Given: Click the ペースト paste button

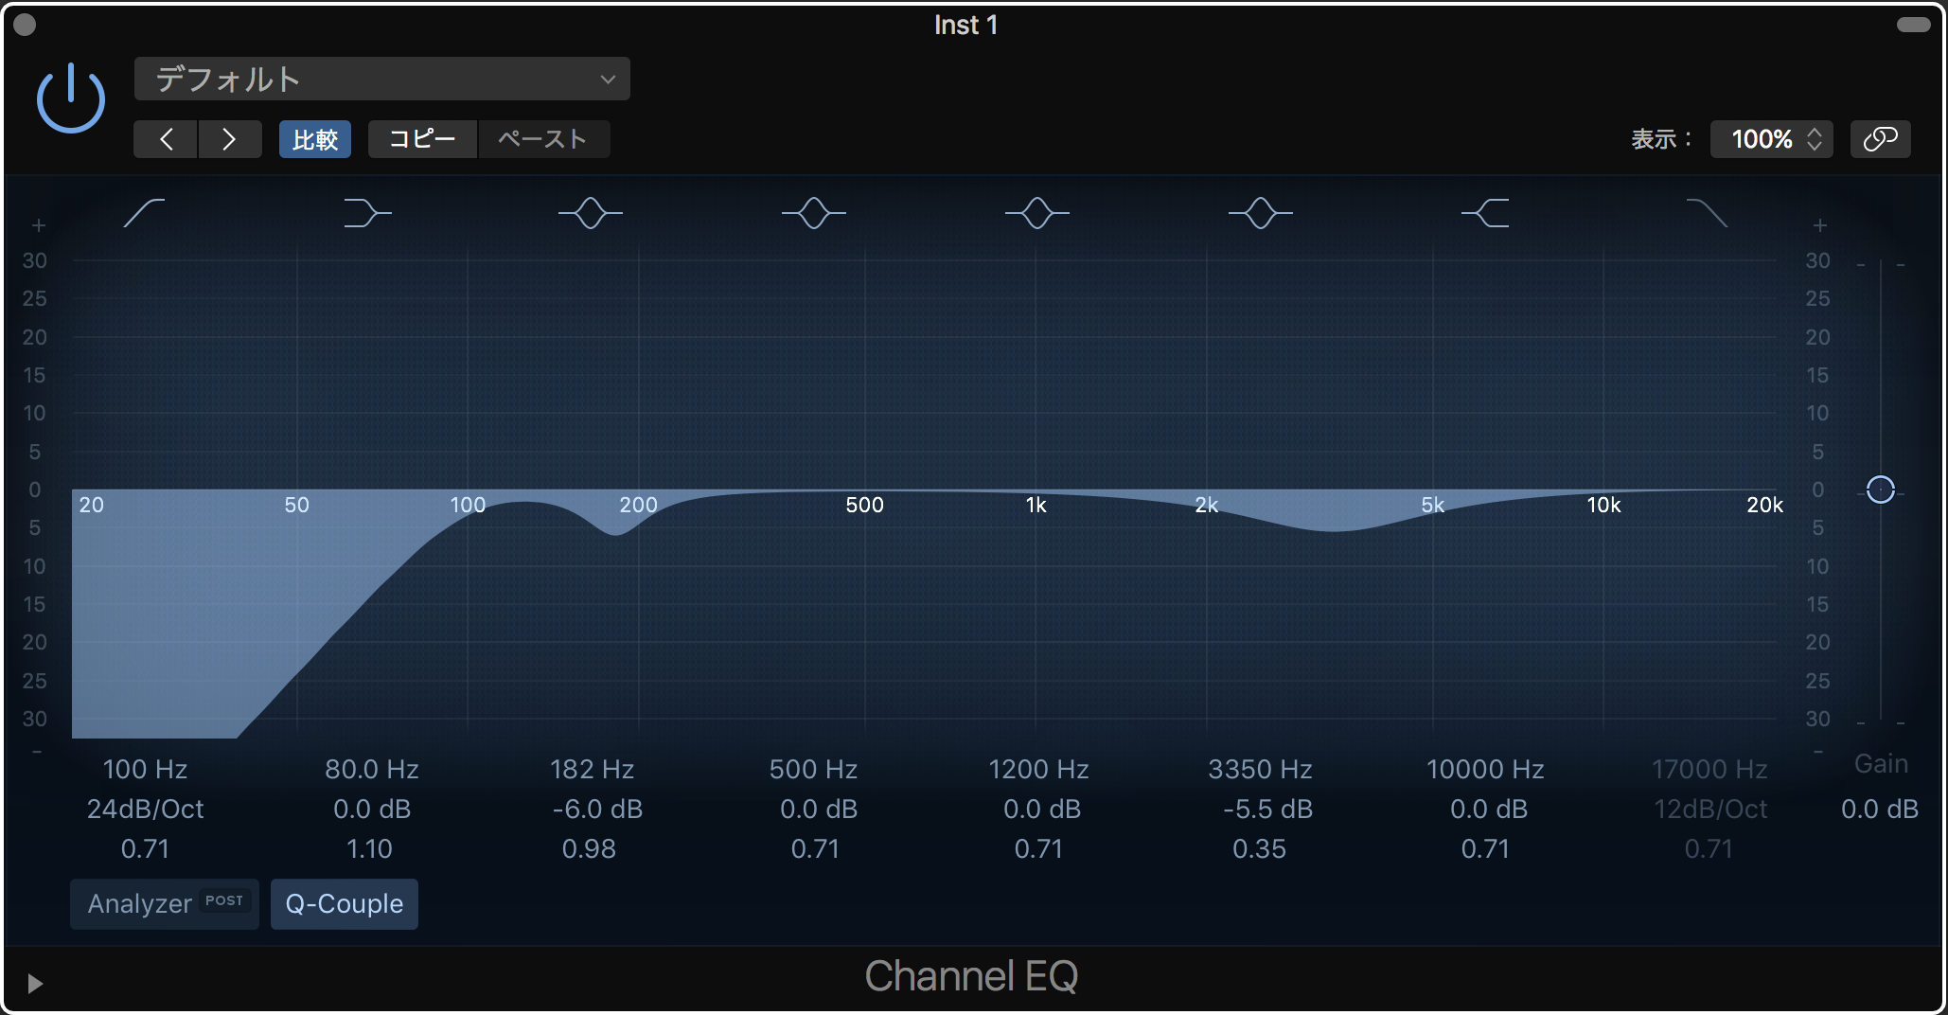Looking at the screenshot, I should [543, 139].
